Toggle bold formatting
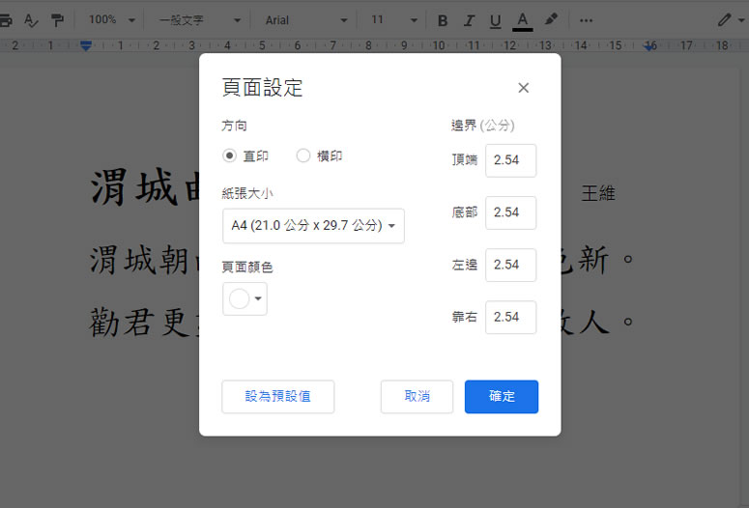 click(443, 20)
